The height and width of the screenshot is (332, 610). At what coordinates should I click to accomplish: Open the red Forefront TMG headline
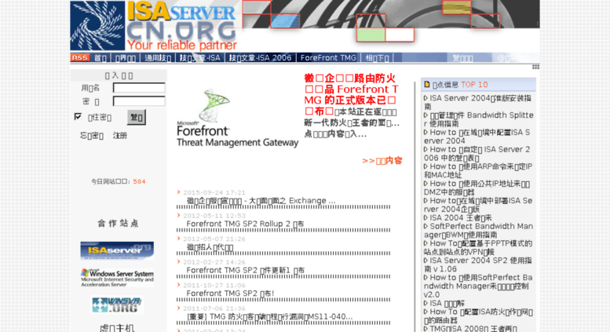point(351,95)
